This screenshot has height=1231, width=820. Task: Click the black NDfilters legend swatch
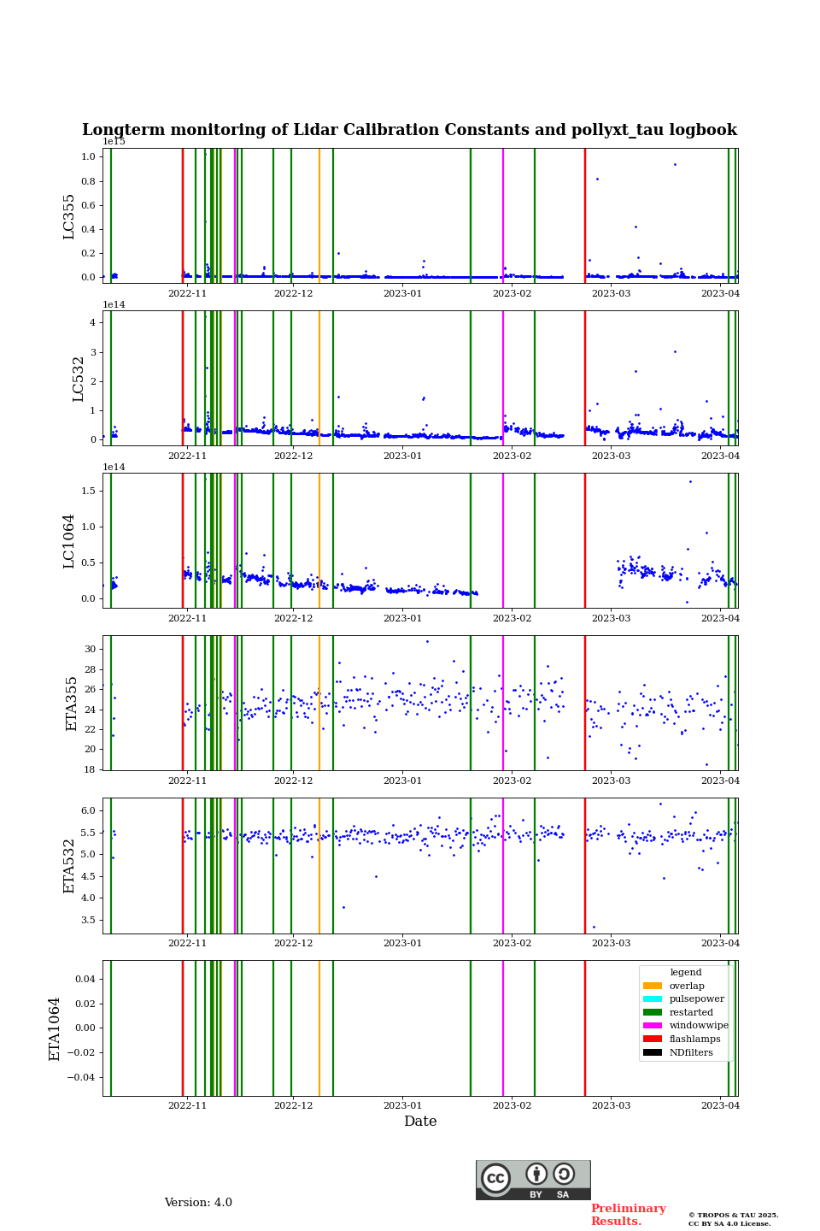point(653,1052)
